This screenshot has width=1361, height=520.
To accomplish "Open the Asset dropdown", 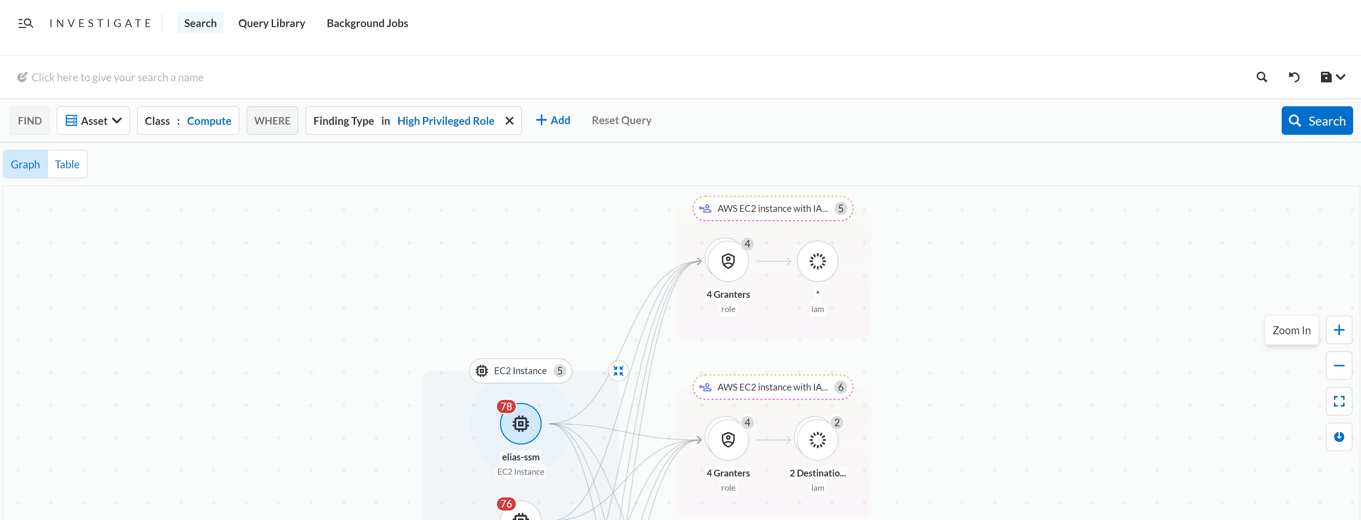I will tap(94, 121).
